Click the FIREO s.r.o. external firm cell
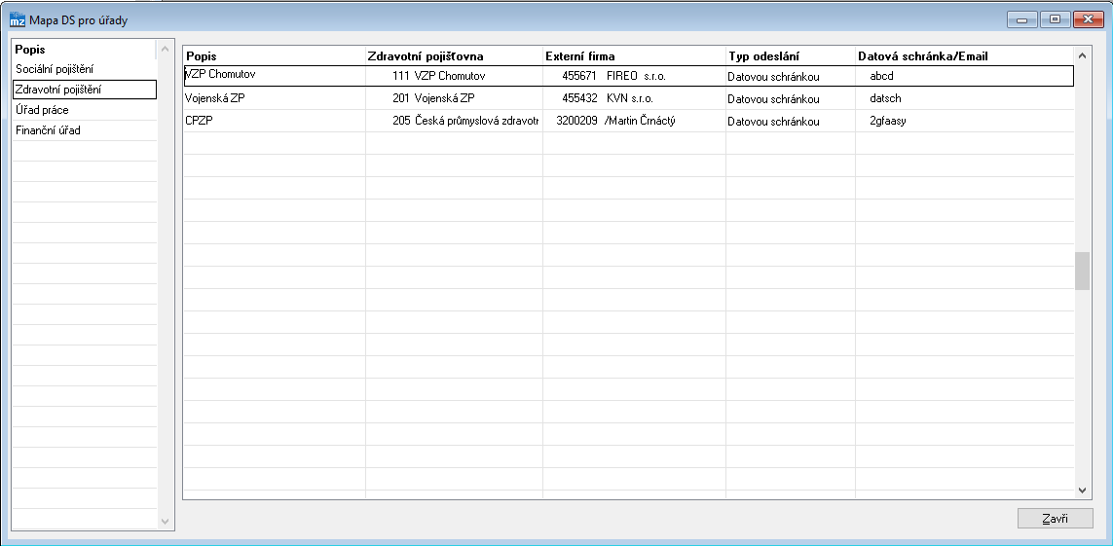 635,76
